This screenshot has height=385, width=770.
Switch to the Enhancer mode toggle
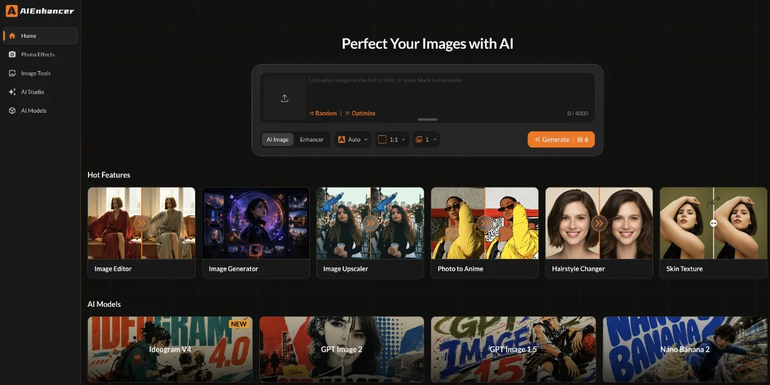click(312, 140)
